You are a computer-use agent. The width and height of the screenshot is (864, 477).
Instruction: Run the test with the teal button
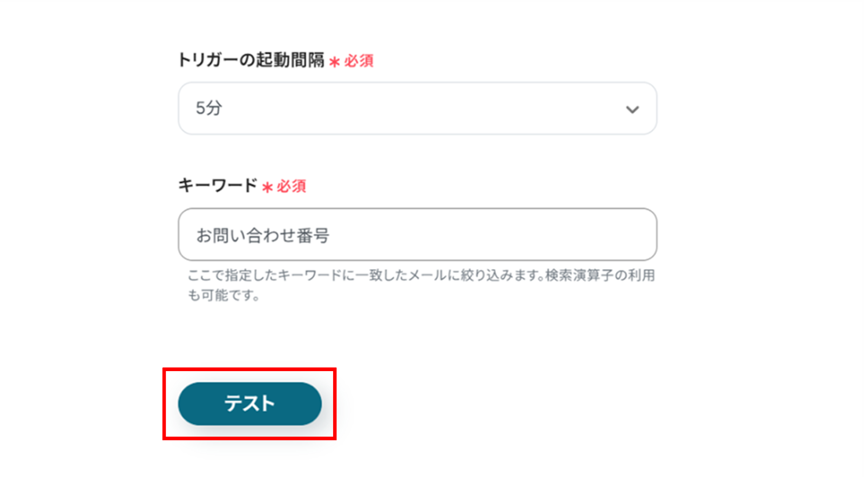(x=249, y=404)
